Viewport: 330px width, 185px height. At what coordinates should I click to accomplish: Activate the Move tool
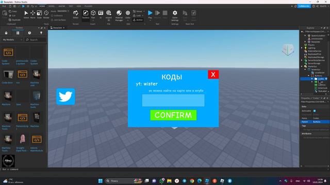pos(32,14)
